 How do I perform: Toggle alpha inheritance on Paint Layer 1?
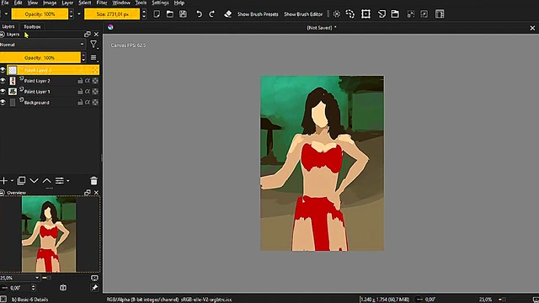(88, 92)
